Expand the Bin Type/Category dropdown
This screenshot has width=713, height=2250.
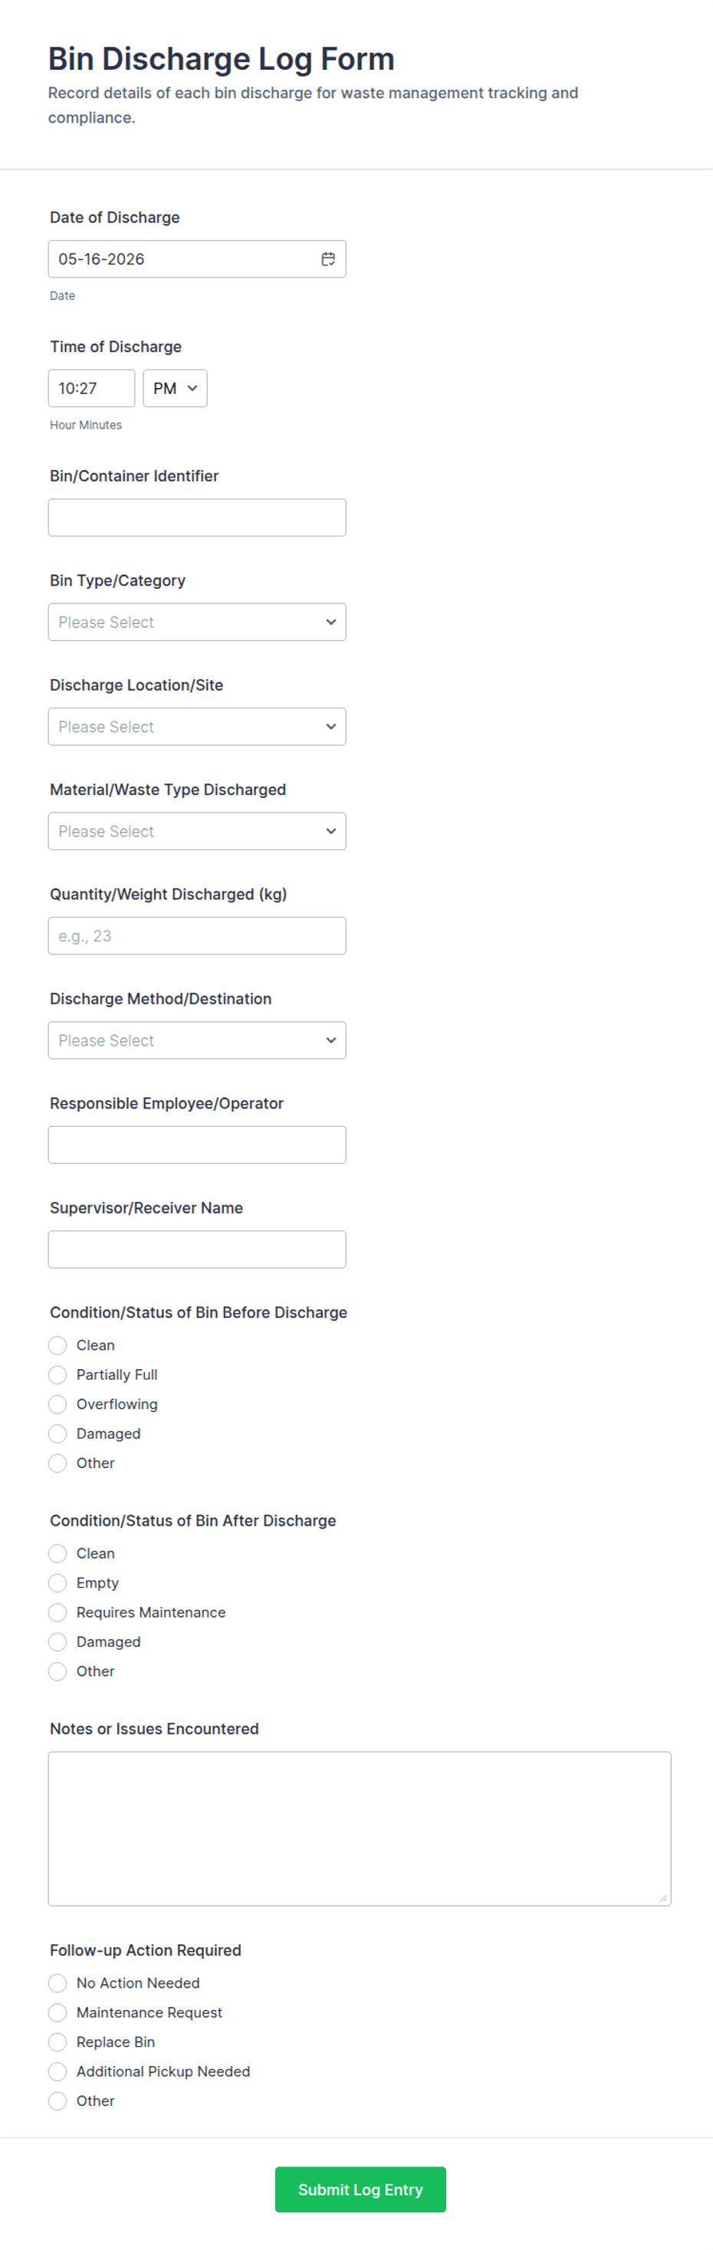(196, 622)
